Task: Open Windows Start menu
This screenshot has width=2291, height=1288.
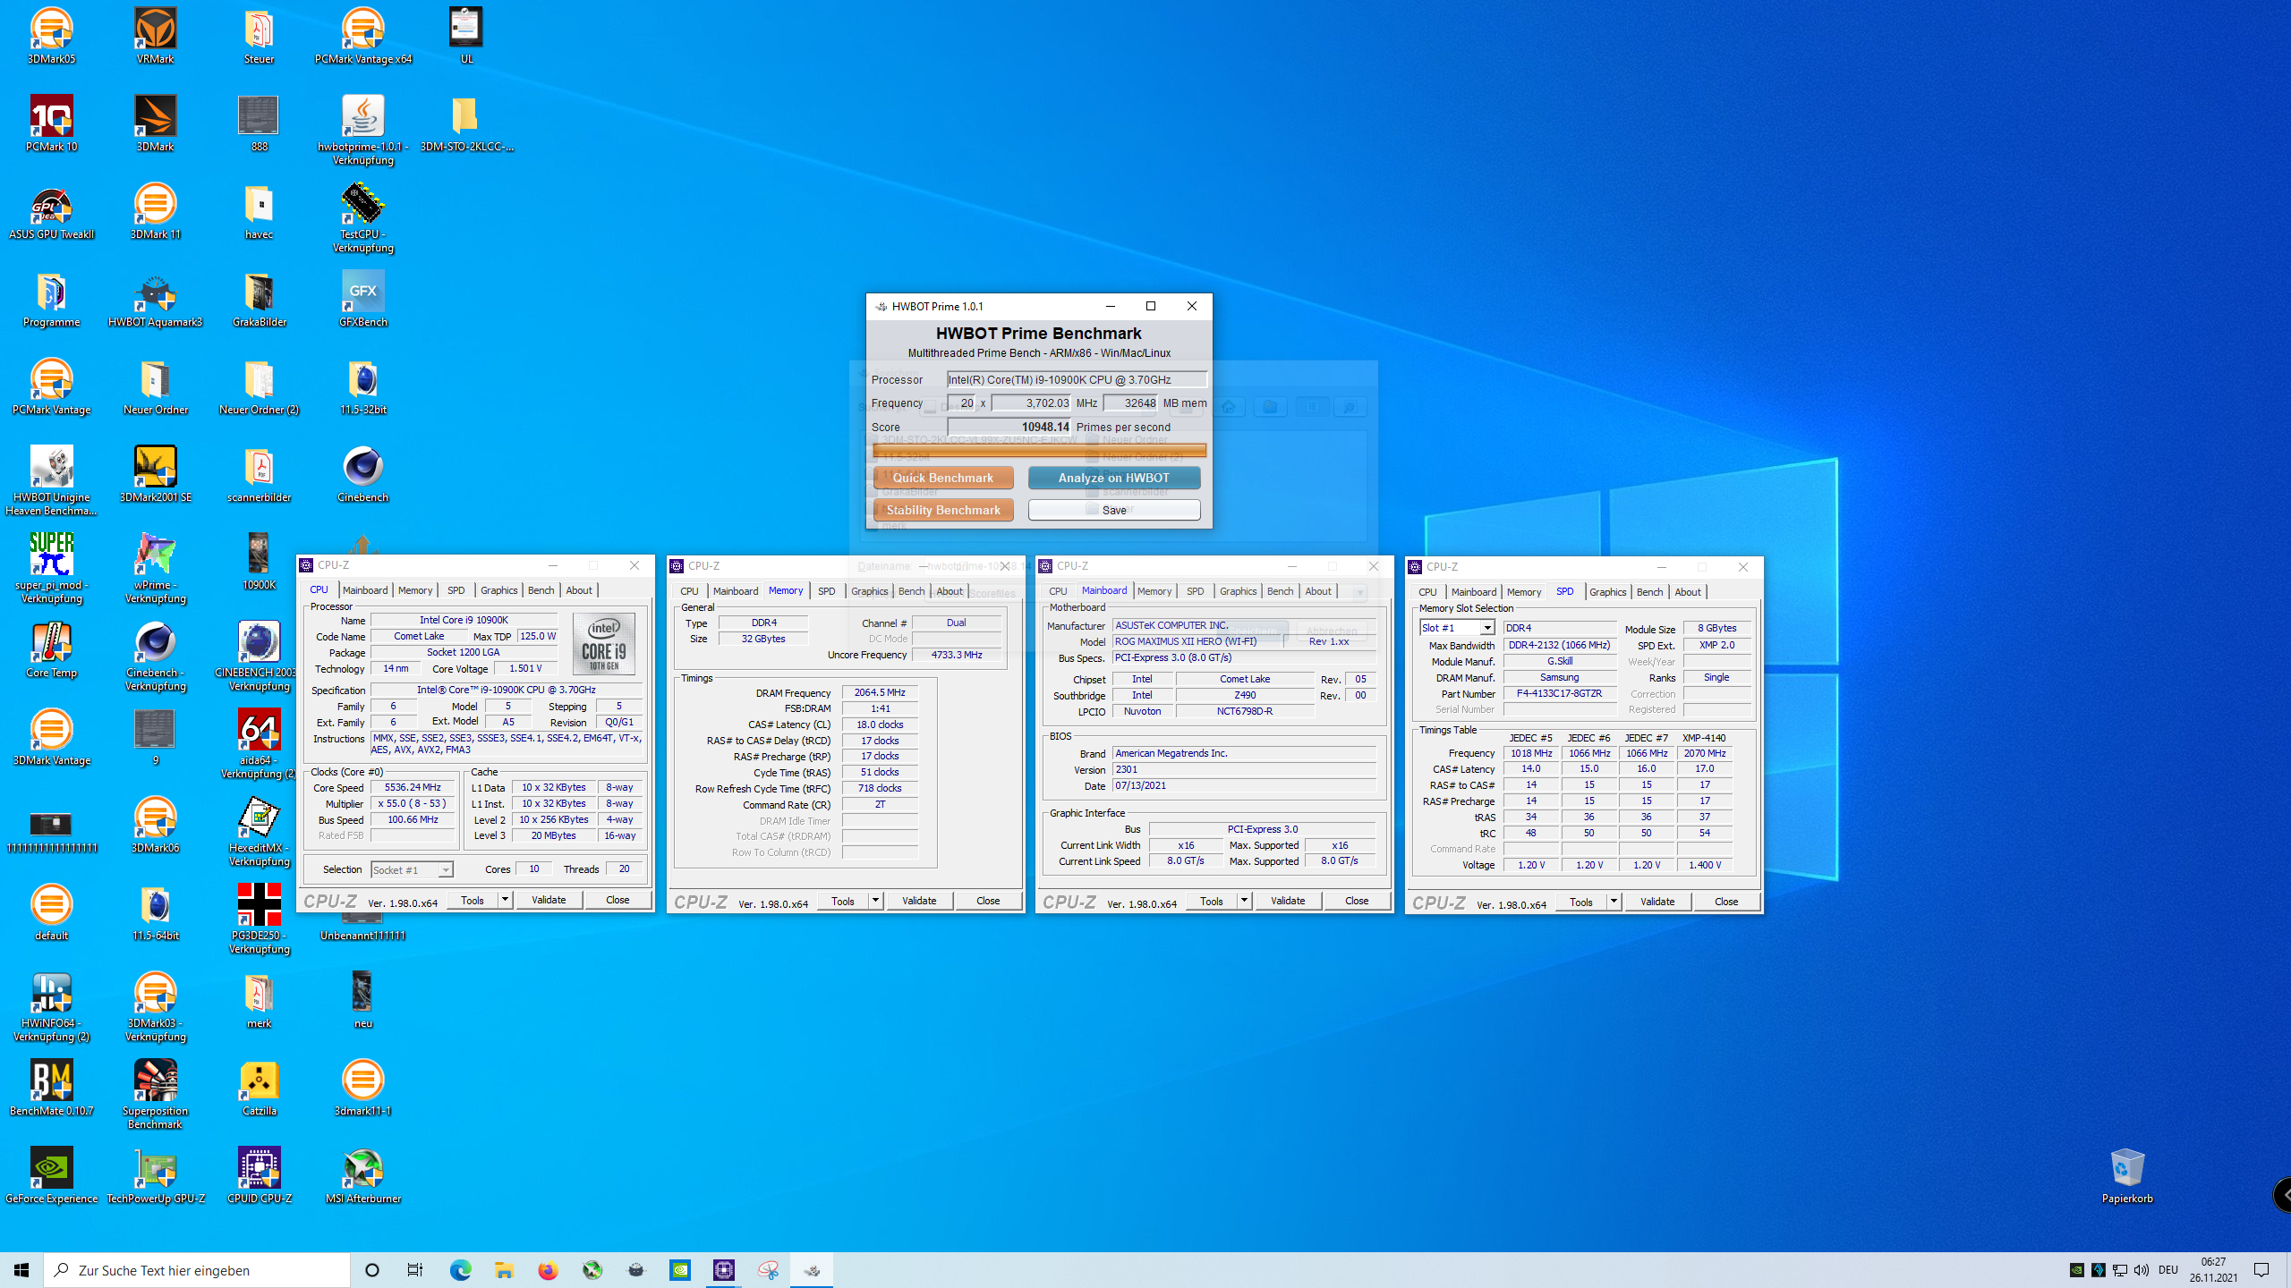Action: coord(21,1270)
